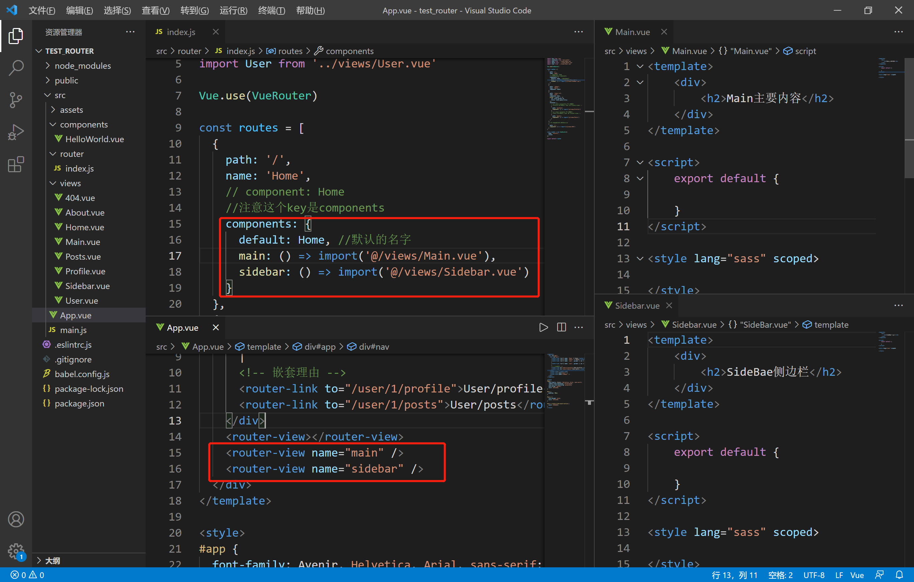Open the Extensions view
The image size is (914, 582).
[16, 165]
